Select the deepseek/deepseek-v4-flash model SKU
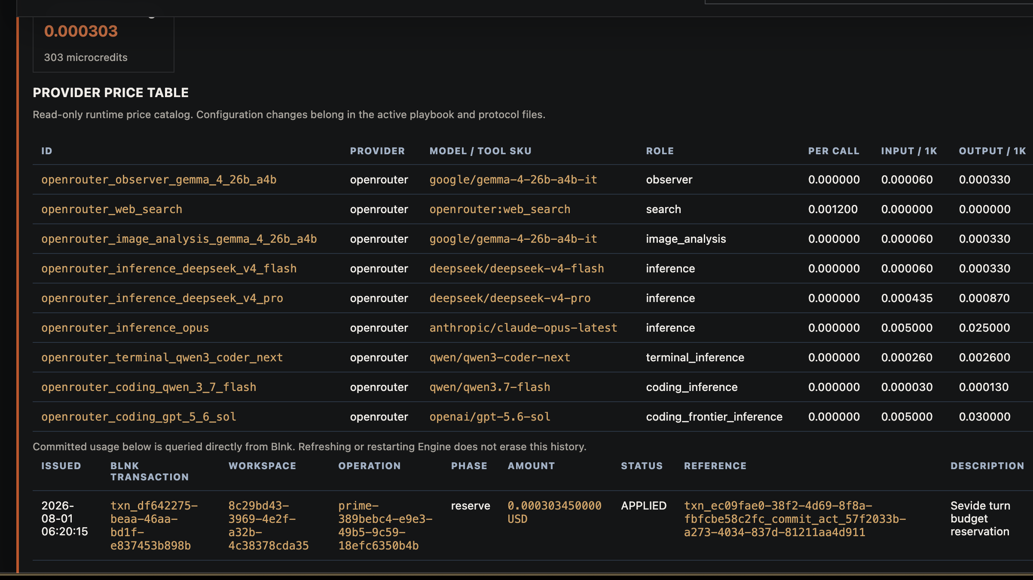The width and height of the screenshot is (1033, 580). 516,269
